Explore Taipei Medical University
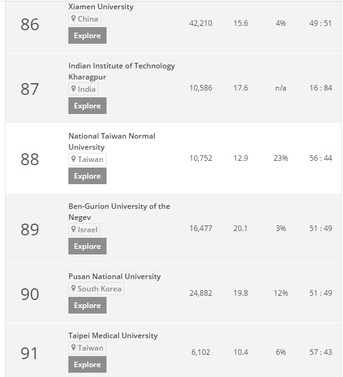This screenshot has width=343, height=377. 87,364
